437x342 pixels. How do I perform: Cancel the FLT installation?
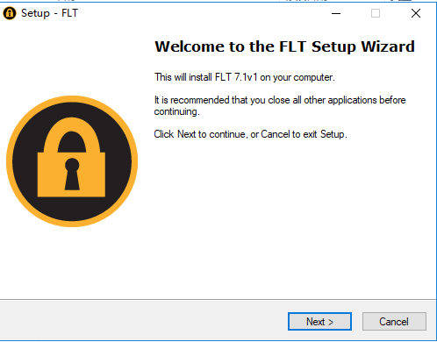coord(394,322)
